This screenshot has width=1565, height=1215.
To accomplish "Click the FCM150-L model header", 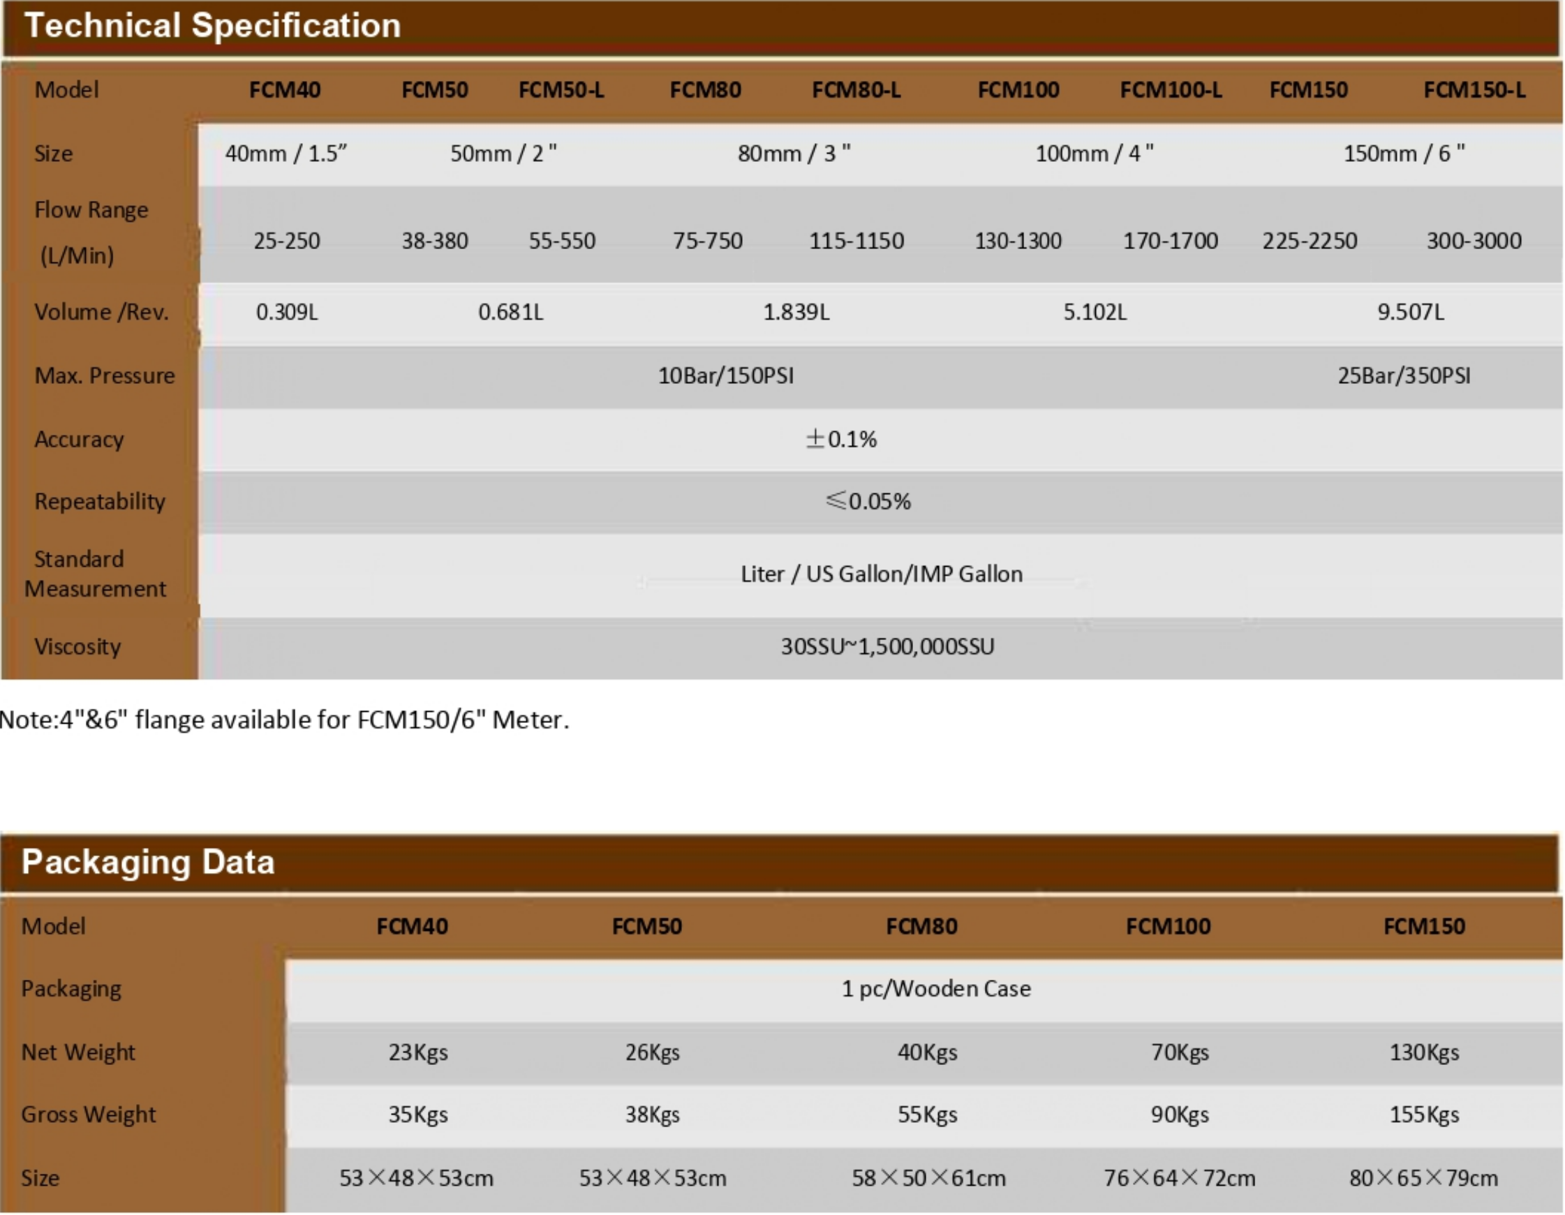I will click(1474, 90).
